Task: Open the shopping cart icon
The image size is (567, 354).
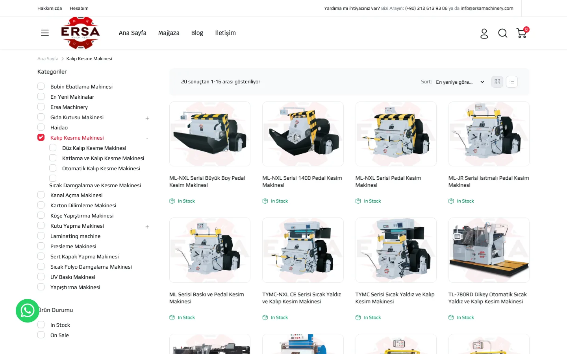Action: [x=522, y=33]
